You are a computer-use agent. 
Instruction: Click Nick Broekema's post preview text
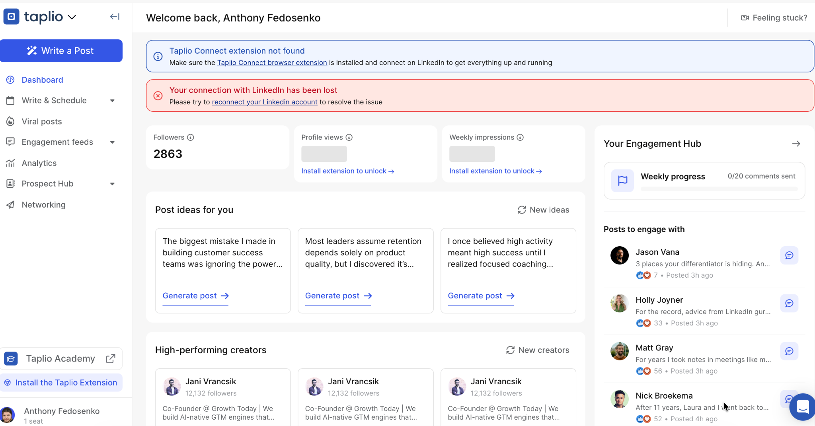702,407
